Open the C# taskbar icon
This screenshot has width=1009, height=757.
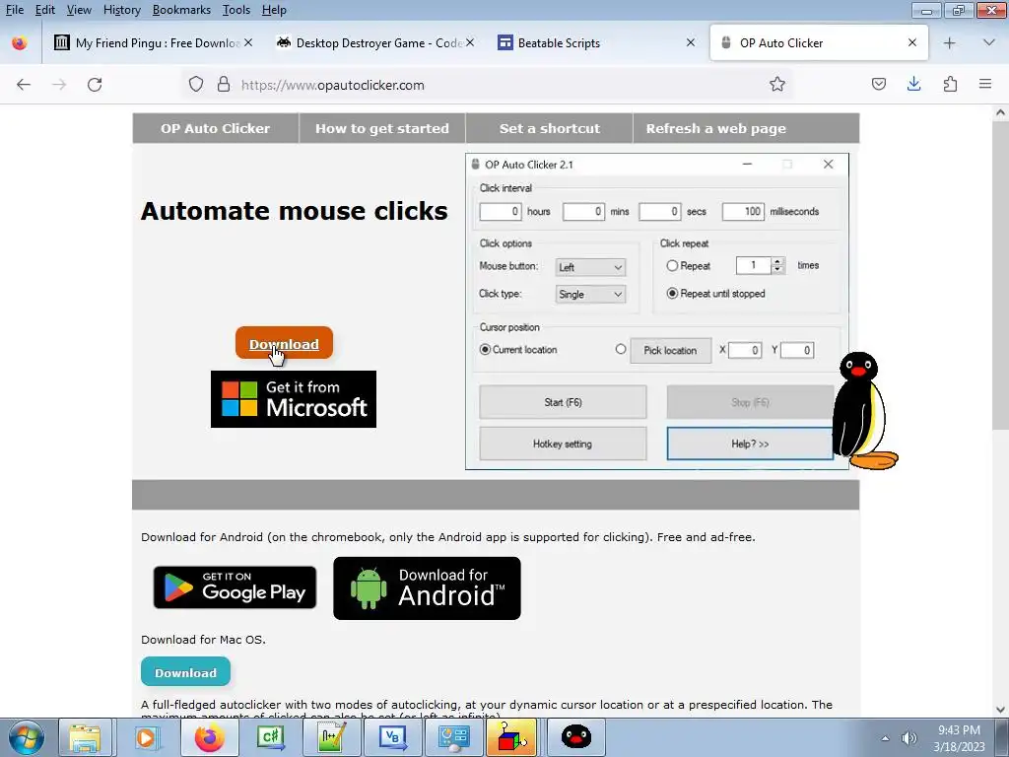pyautogui.click(x=270, y=737)
